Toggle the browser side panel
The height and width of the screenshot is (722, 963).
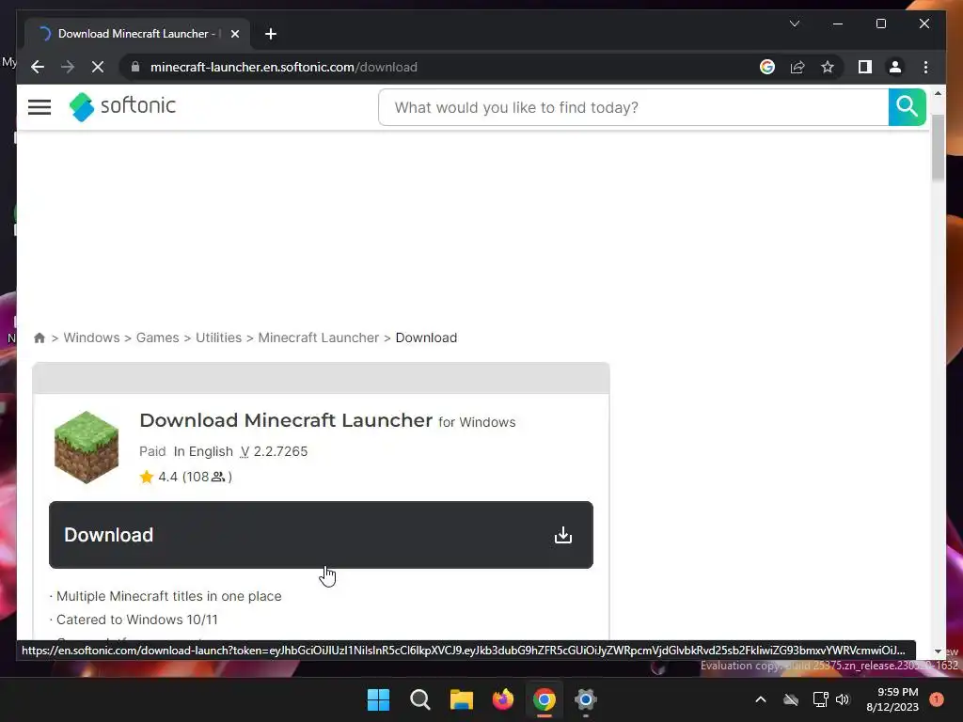pyautogui.click(x=865, y=67)
